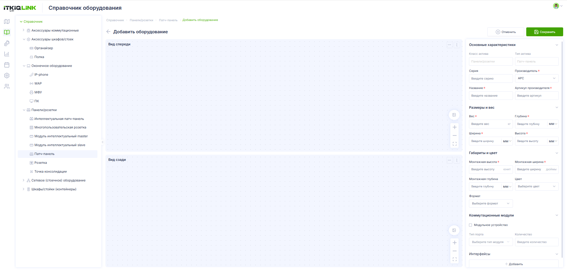Change Ширина unit мм dropdown
567x271 pixels.
[507, 141]
